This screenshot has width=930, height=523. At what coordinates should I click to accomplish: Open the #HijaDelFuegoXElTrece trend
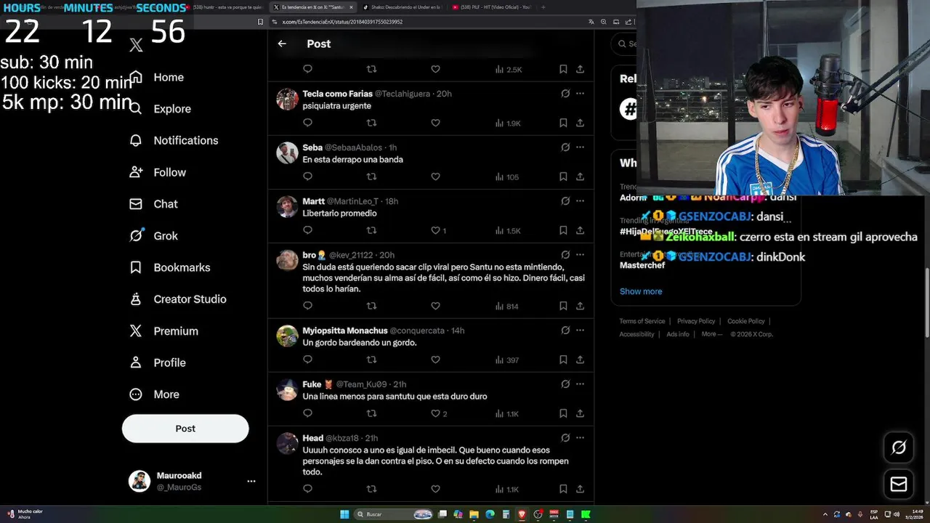click(666, 231)
